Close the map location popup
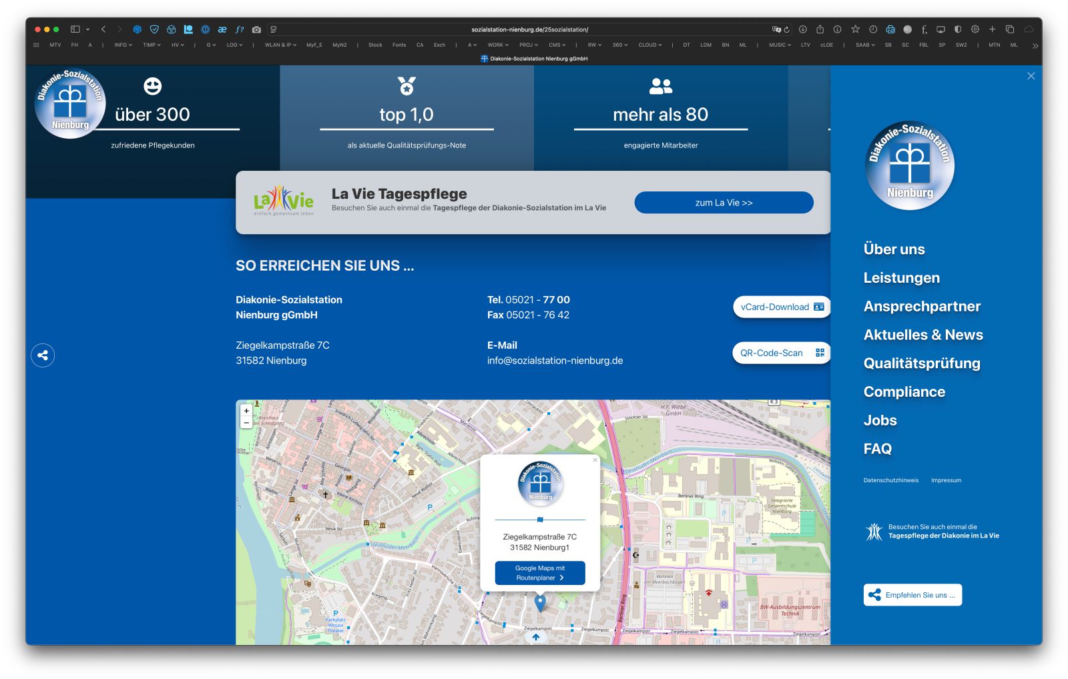Screen dimensions: 1068x679 click(595, 460)
